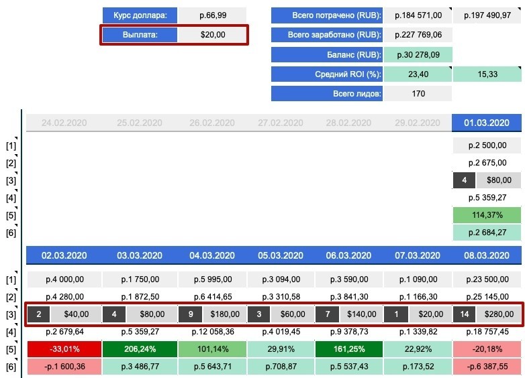Select the date header 06.03.2020
The height and width of the screenshot is (378, 525).
pos(348,255)
